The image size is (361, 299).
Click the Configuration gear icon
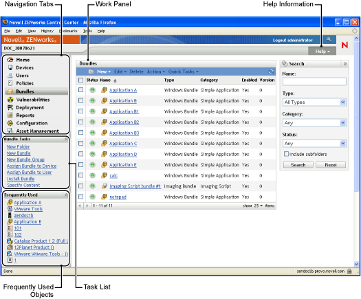tap(10, 123)
